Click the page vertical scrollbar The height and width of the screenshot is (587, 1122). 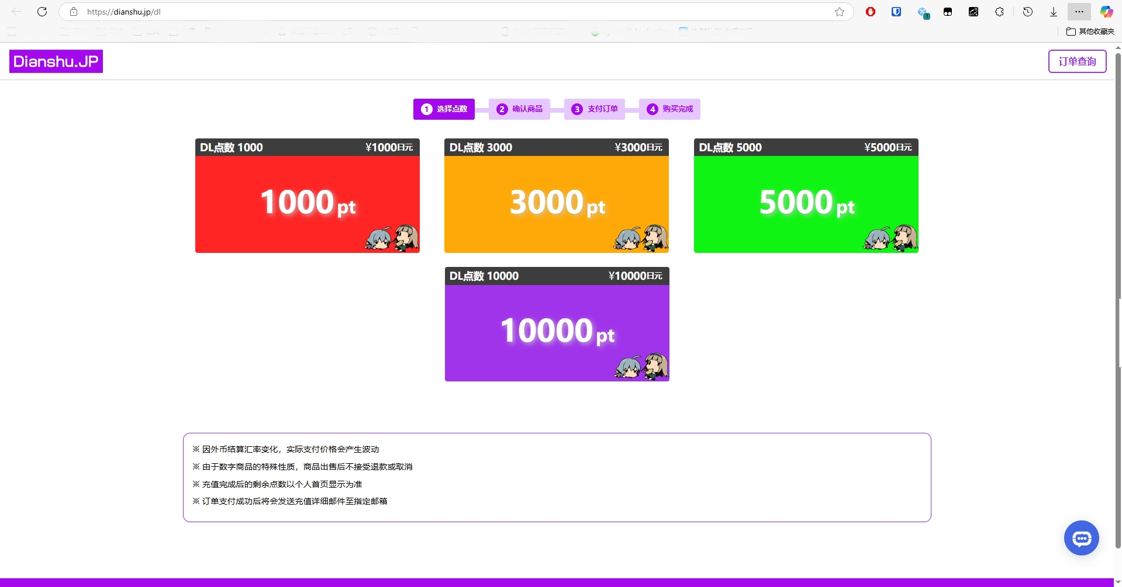coord(1118,301)
